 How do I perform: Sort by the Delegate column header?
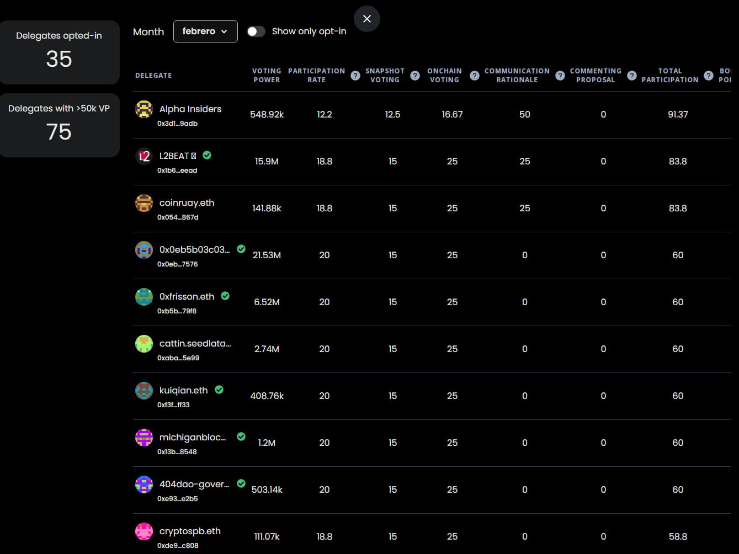[153, 76]
